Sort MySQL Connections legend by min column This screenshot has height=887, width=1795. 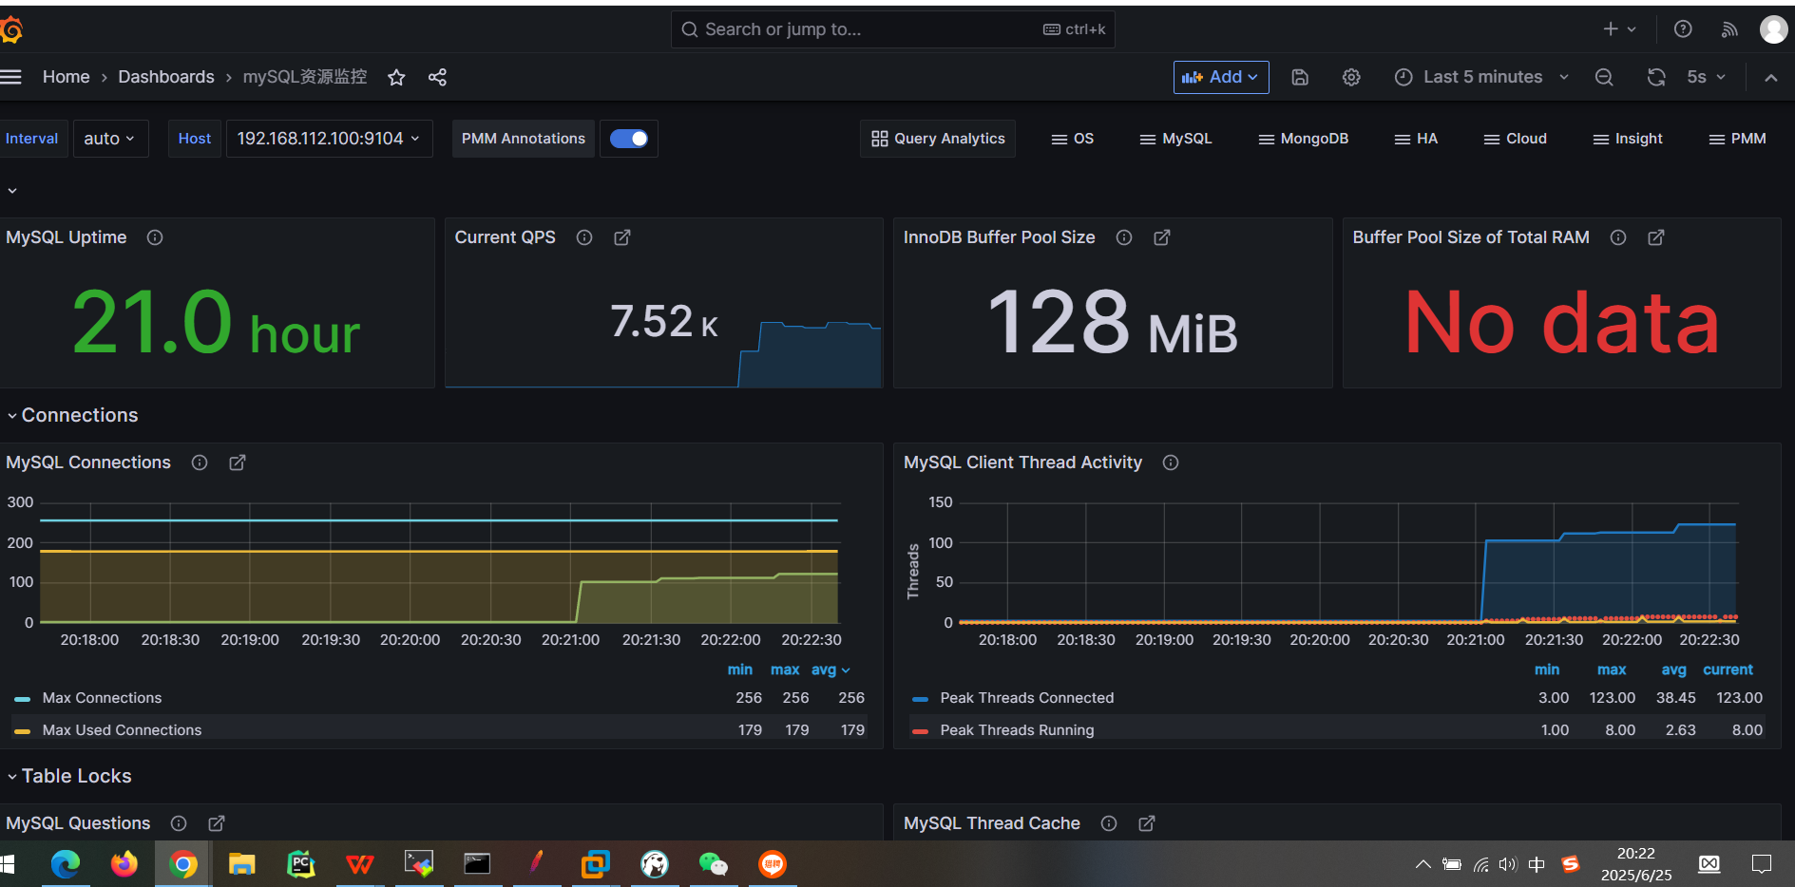[740, 670]
